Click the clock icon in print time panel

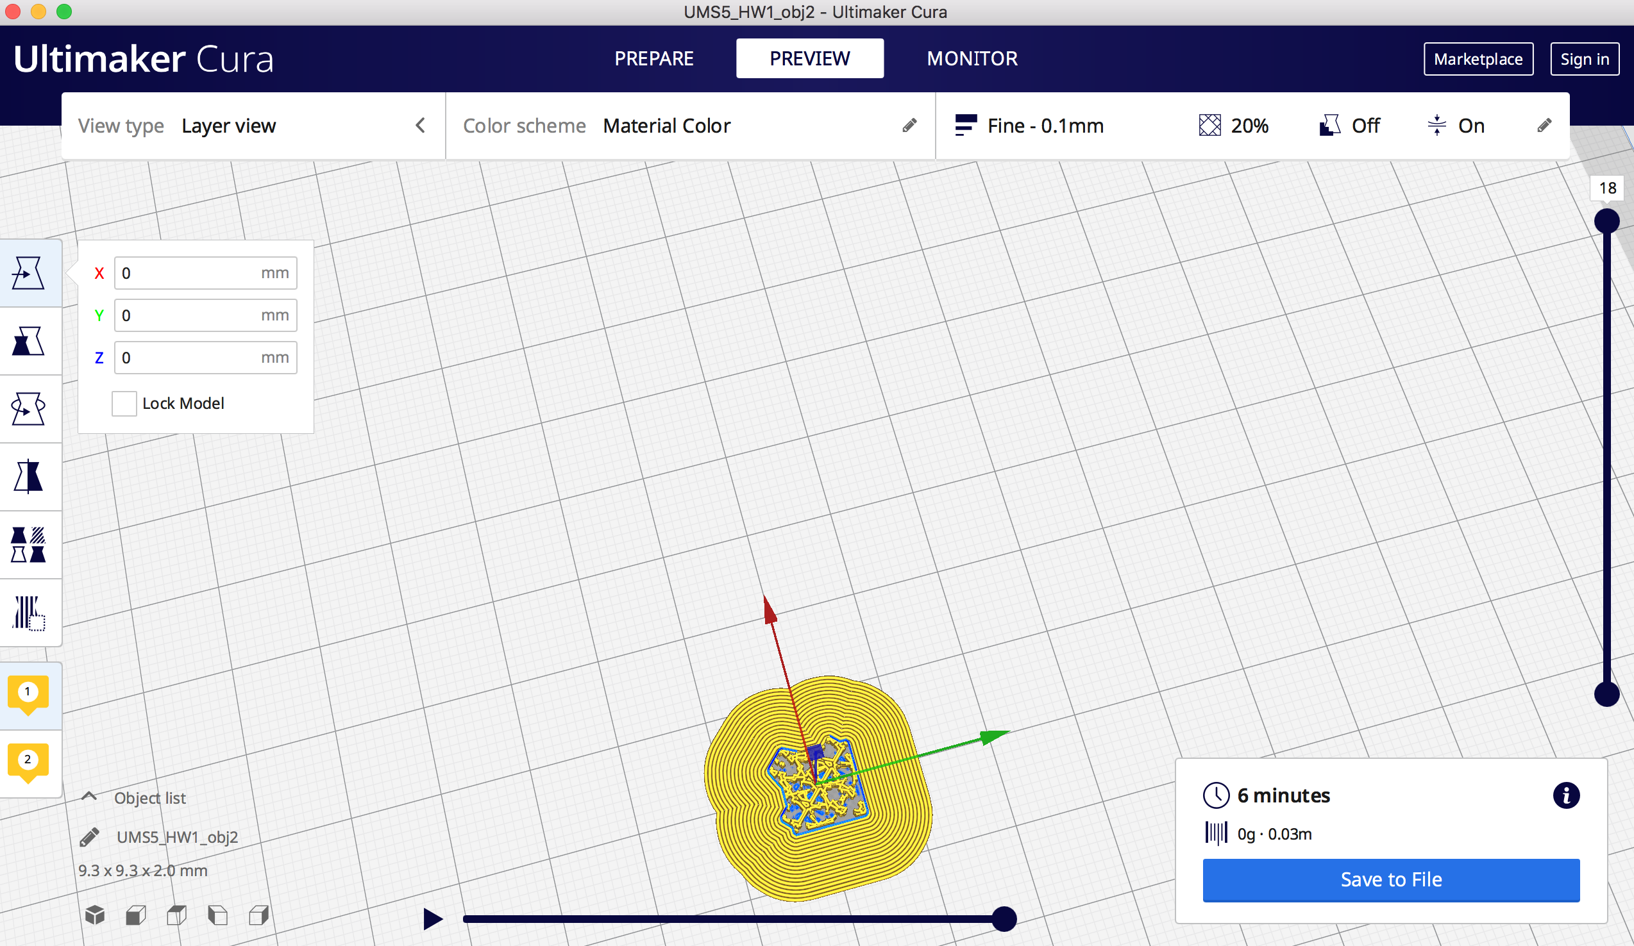[1216, 795]
